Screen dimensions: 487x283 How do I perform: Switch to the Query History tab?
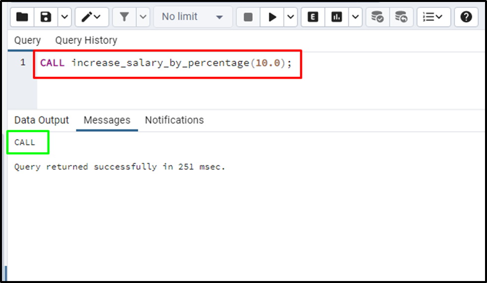86,40
